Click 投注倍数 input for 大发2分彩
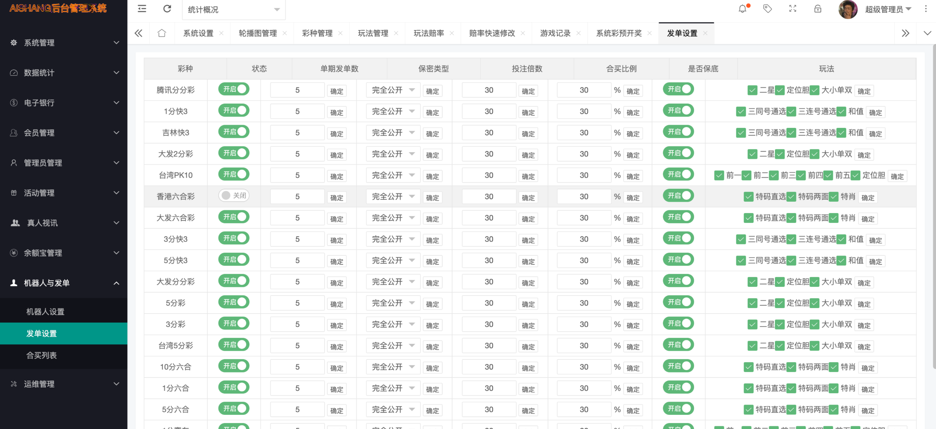Viewport: 936px width, 429px height. pos(489,154)
